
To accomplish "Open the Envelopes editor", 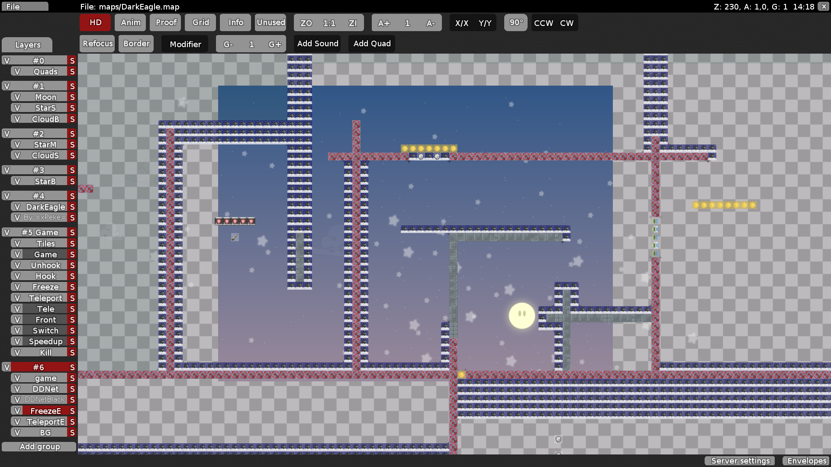I will pyautogui.click(x=806, y=461).
